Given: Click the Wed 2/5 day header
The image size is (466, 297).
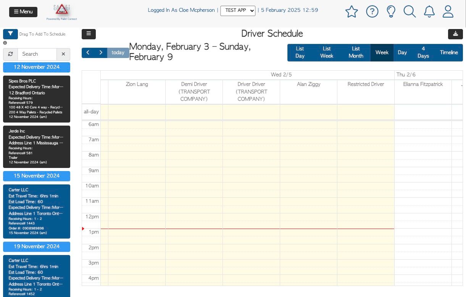Looking at the screenshot, I should click(281, 75).
